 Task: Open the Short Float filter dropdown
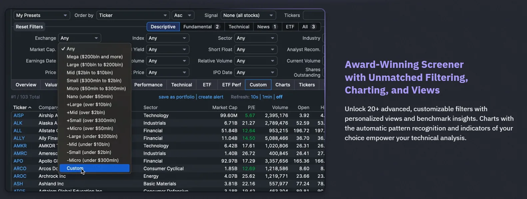click(x=256, y=50)
